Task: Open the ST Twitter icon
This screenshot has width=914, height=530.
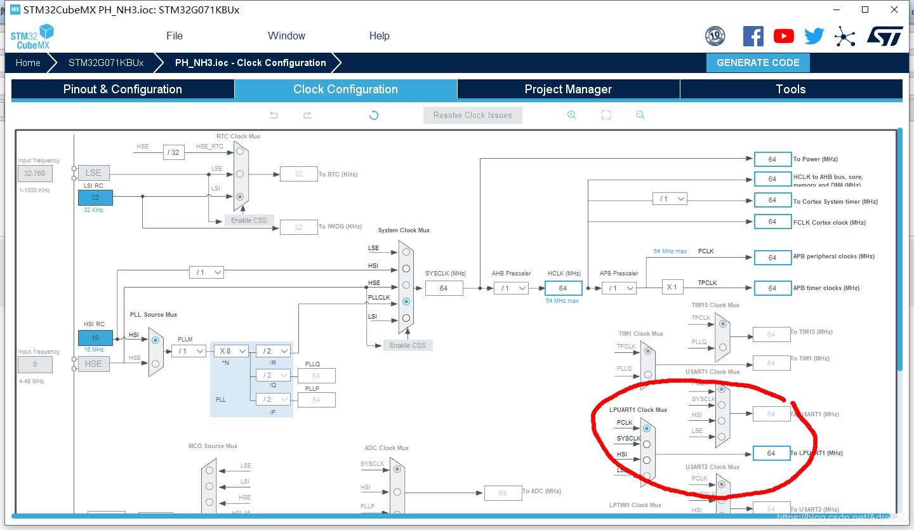Action: 814,36
